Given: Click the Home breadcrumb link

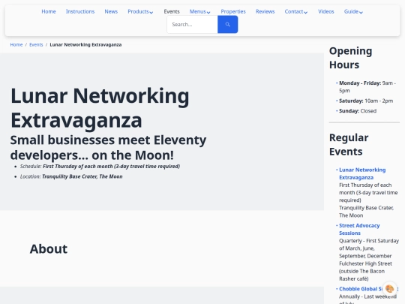Looking at the screenshot, I should pos(16,45).
